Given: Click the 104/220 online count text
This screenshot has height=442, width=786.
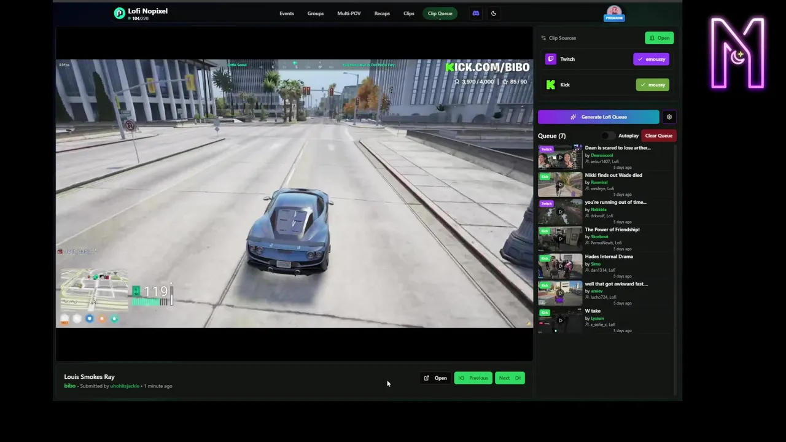Looking at the screenshot, I should point(141,18).
